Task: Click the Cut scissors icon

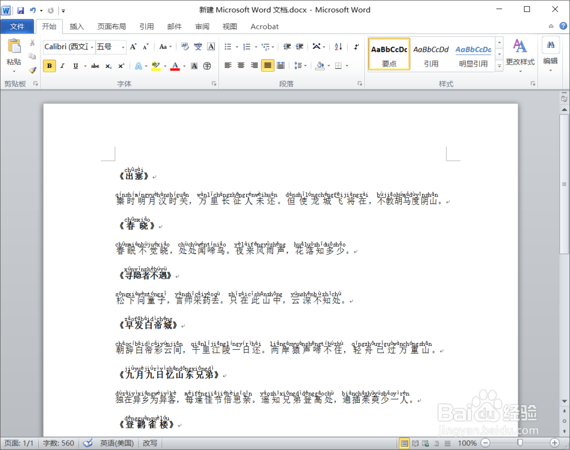Action: [32, 43]
